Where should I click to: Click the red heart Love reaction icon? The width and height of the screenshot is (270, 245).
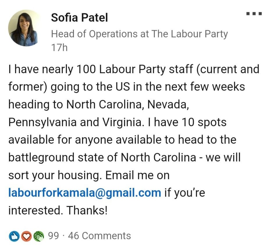(x=26, y=236)
